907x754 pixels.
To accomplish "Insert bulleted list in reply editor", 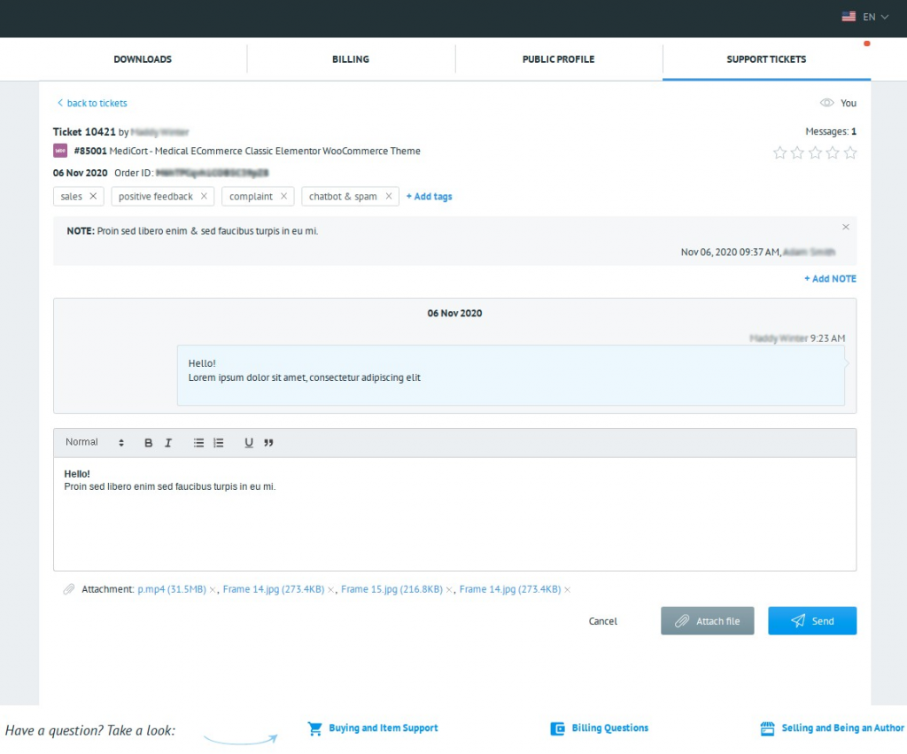I will pyautogui.click(x=199, y=443).
